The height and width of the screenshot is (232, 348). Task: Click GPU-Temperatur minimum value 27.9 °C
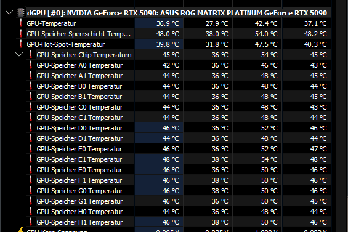click(217, 23)
